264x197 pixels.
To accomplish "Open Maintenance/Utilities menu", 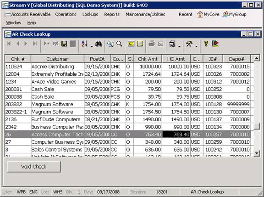I will 145,15.
